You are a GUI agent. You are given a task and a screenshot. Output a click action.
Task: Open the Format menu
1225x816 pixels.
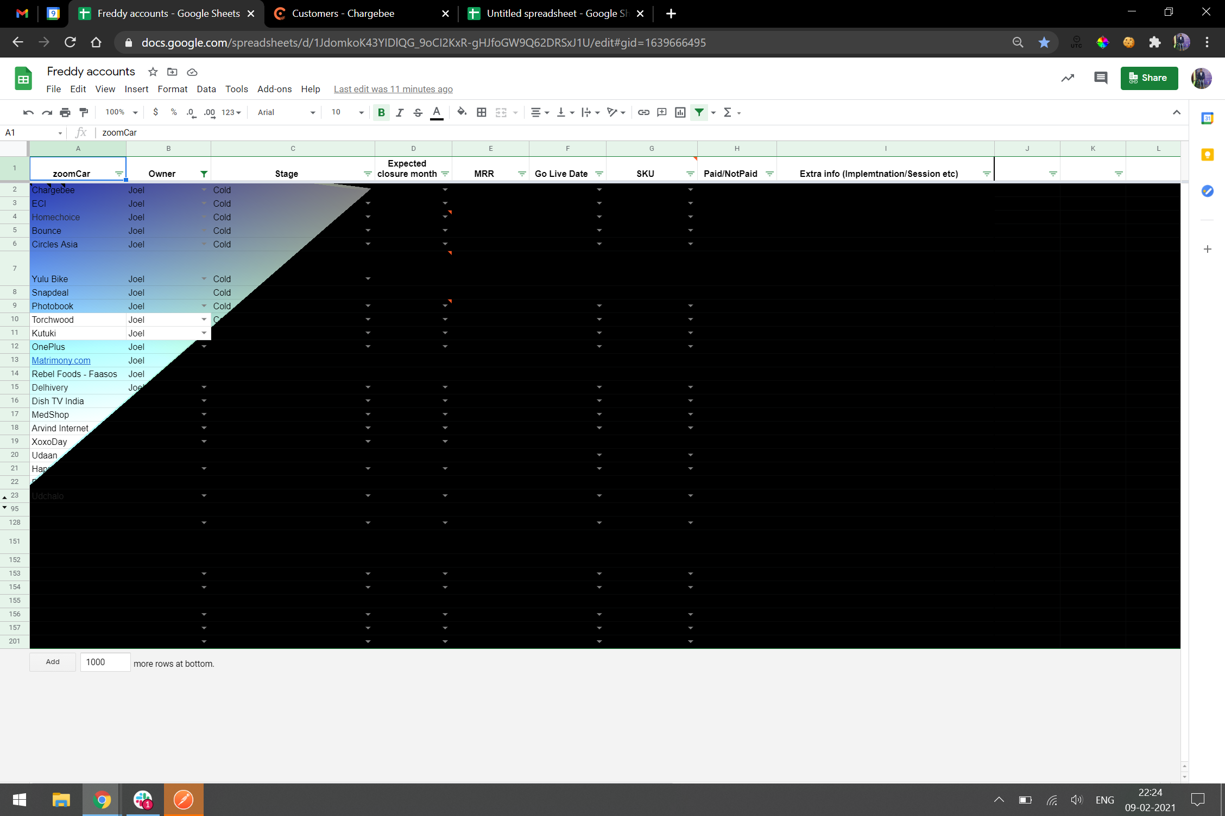pos(172,89)
